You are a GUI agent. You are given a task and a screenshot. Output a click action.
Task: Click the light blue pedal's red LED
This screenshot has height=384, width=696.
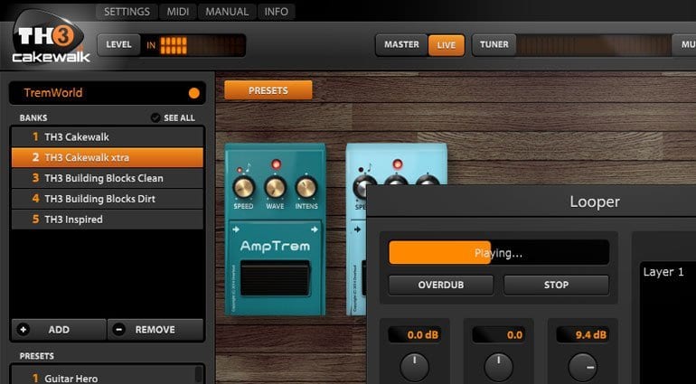[x=398, y=164]
